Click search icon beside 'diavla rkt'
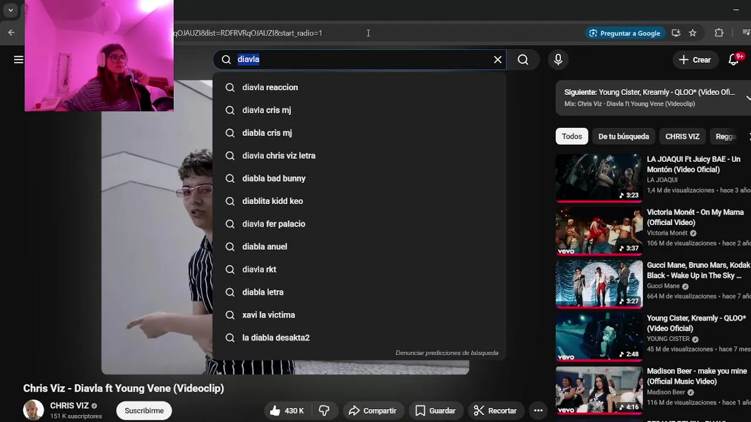The image size is (751, 422). click(x=230, y=270)
